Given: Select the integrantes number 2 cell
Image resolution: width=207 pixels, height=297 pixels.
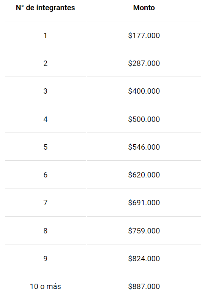Looking at the screenshot, I should [x=45, y=63].
